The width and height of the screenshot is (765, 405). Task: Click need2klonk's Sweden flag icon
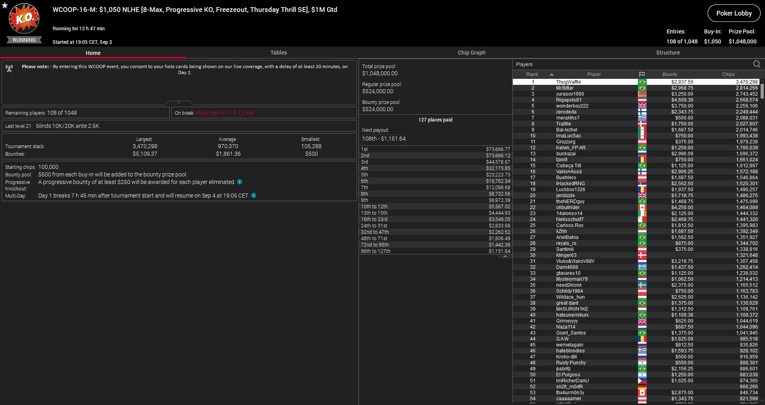coord(642,285)
